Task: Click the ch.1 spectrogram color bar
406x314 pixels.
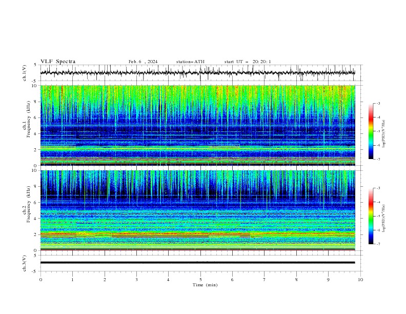Action: [x=371, y=131]
